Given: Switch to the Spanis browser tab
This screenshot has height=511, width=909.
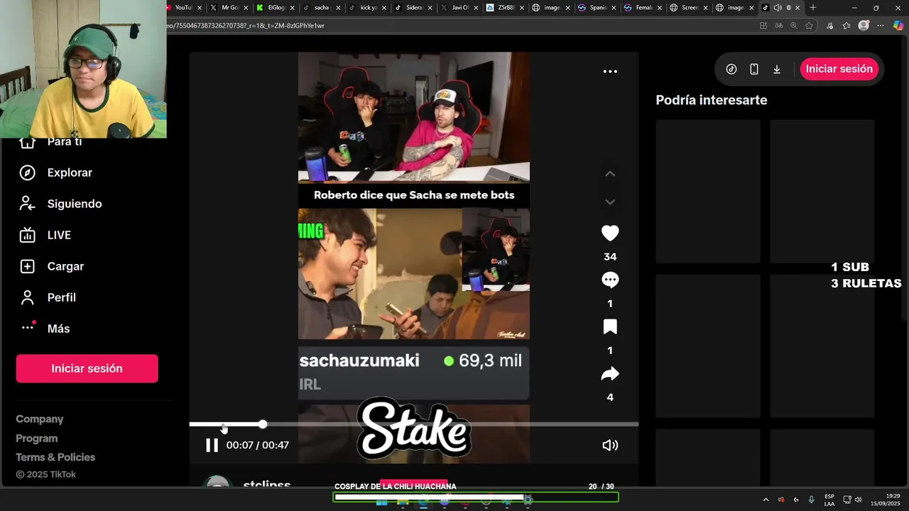Looking at the screenshot, I should tap(599, 8).
